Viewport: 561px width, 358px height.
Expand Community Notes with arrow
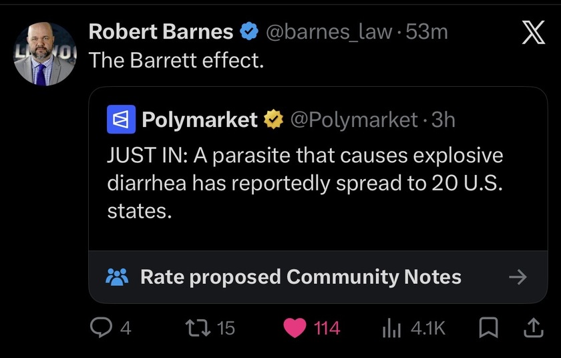[x=518, y=277]
